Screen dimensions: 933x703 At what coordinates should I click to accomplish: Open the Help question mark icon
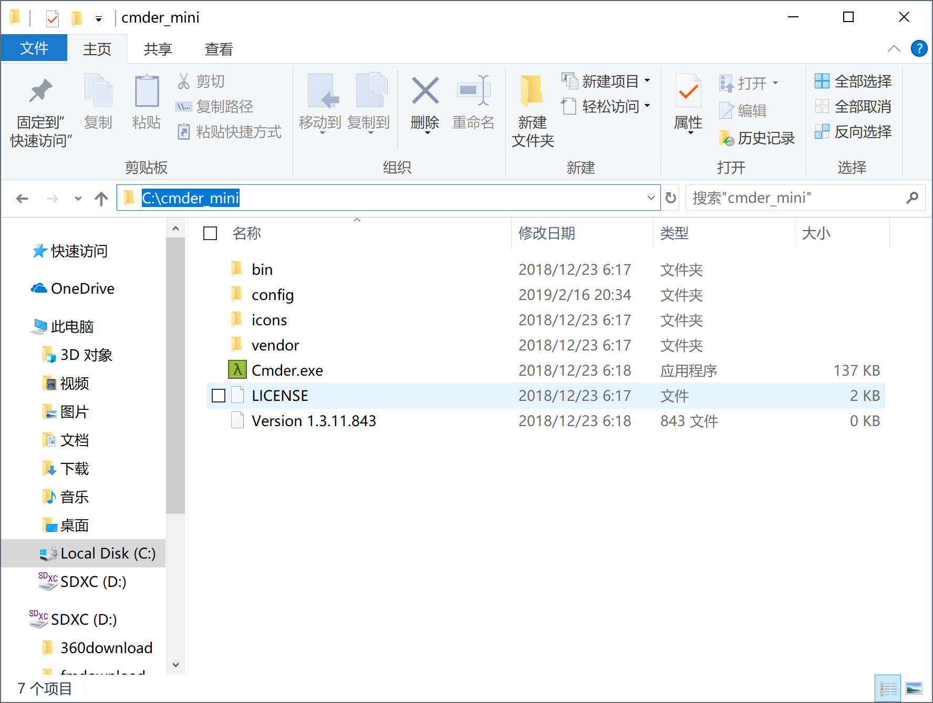[919, 49]
